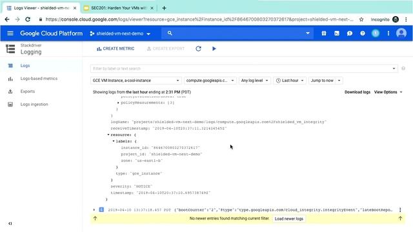Click left up arrow in yellow bar
The width and height of the screenshot is (413, 232).
pos(95,218)
